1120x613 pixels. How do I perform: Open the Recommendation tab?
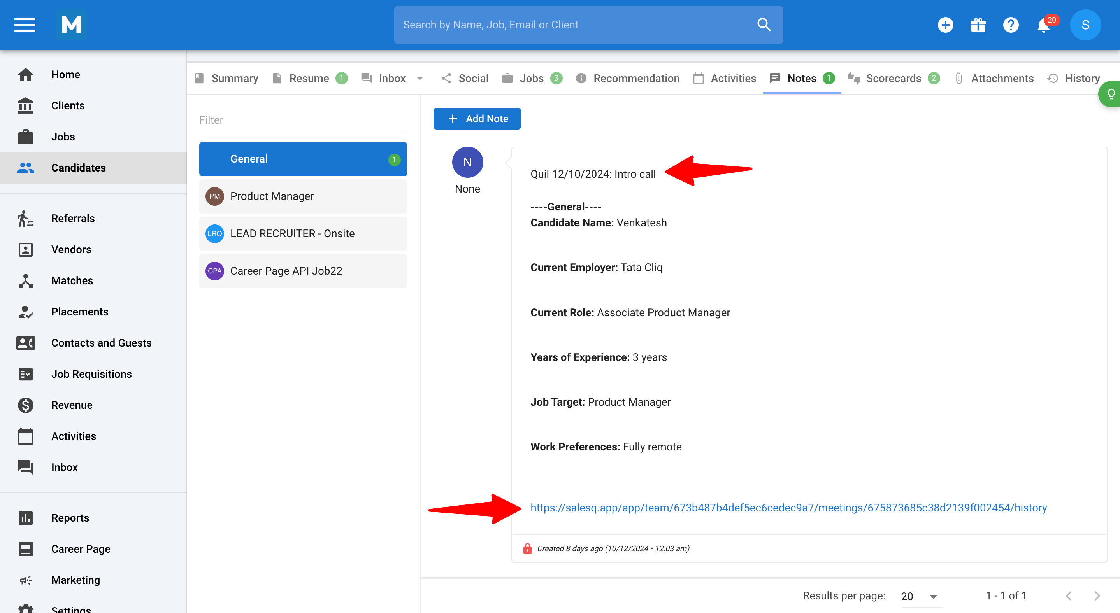coord(628,78)
